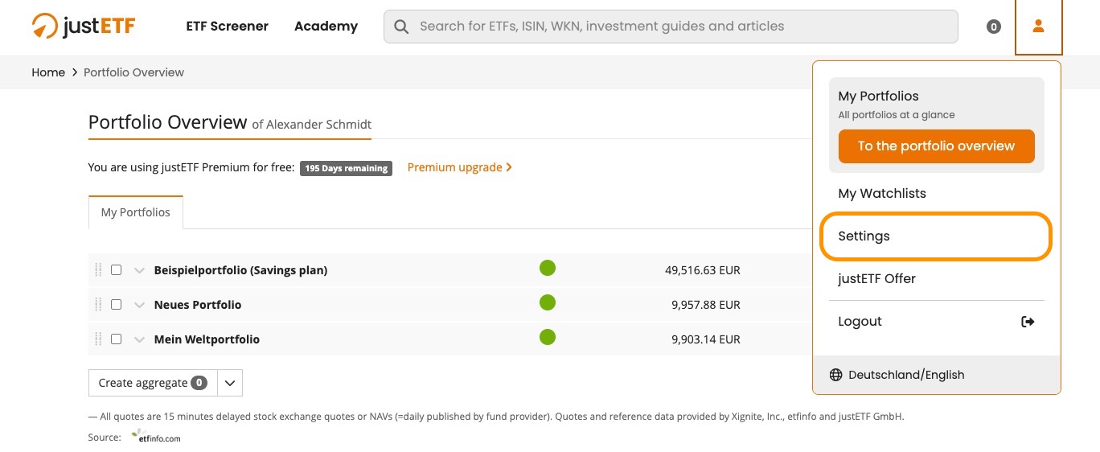Click the justETF logo
Screen dimensions: 1100x452
(84, 27)
